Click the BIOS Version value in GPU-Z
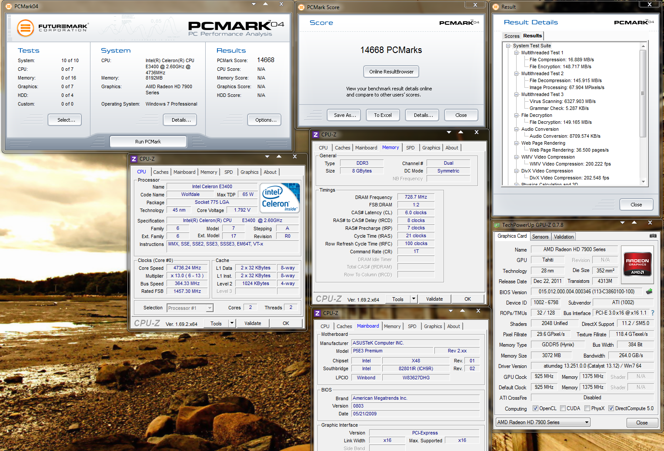This screenshot has height=451, width=664. click(x=586, y=292)
